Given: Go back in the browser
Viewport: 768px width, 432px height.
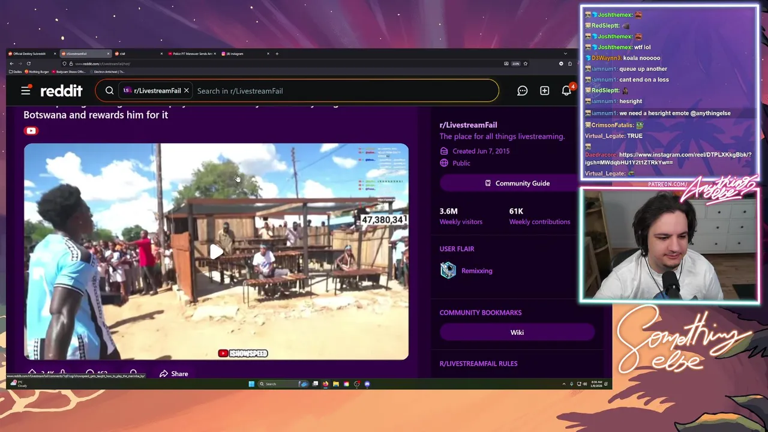Looking at the screenshot, I should click(11, 64).
